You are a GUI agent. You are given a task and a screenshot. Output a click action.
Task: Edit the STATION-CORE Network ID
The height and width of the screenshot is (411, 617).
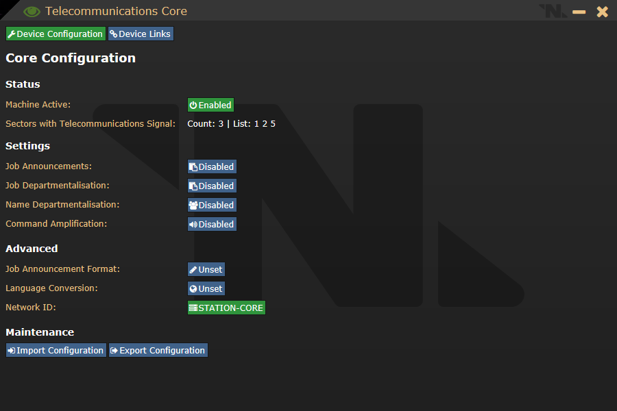226,308
